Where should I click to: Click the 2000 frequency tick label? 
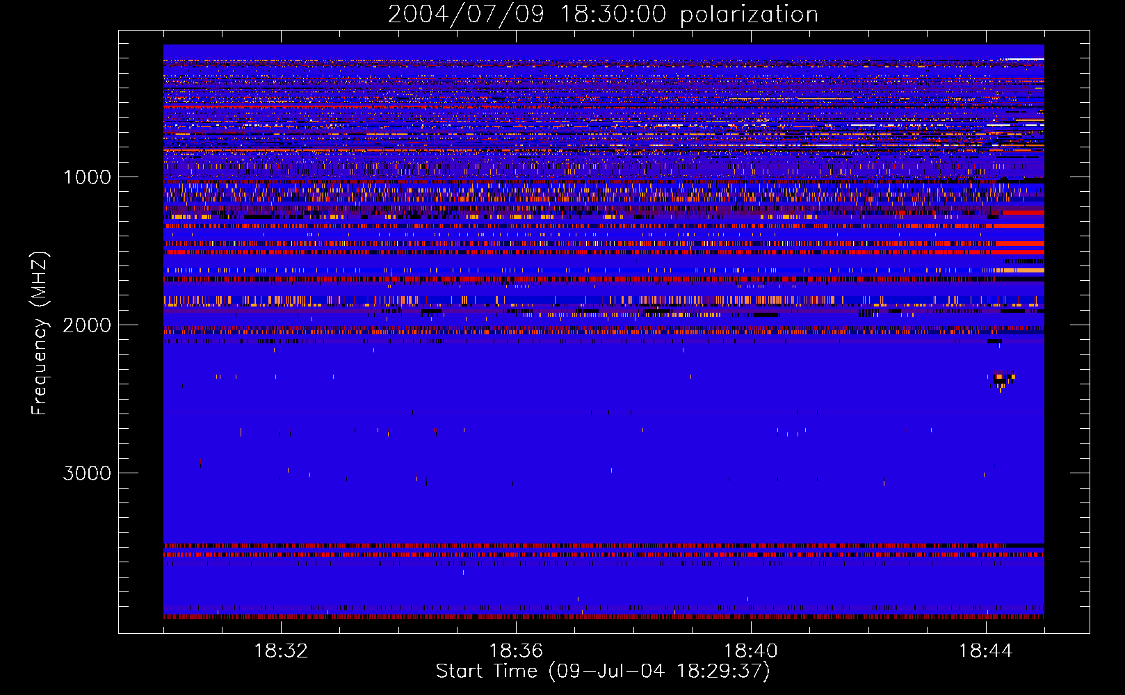(x=87, y=325)
